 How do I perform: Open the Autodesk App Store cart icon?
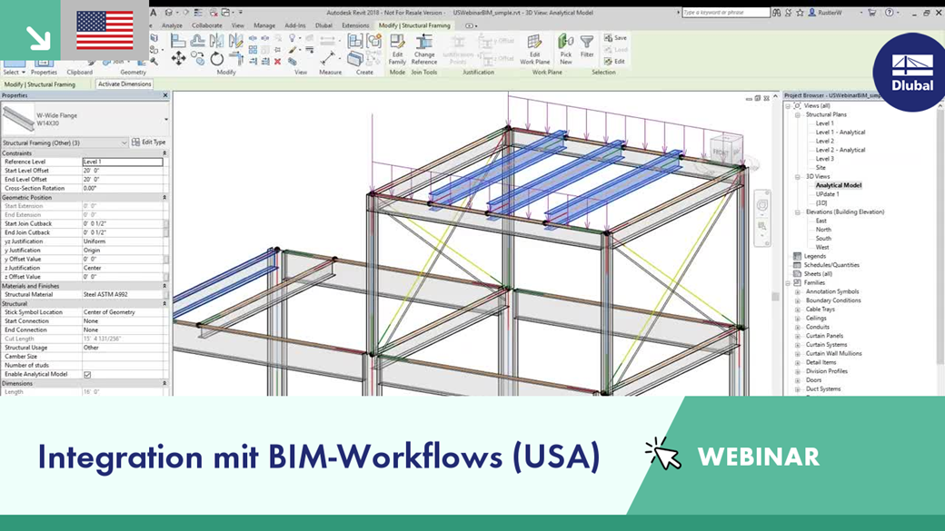tap(871, 12)
